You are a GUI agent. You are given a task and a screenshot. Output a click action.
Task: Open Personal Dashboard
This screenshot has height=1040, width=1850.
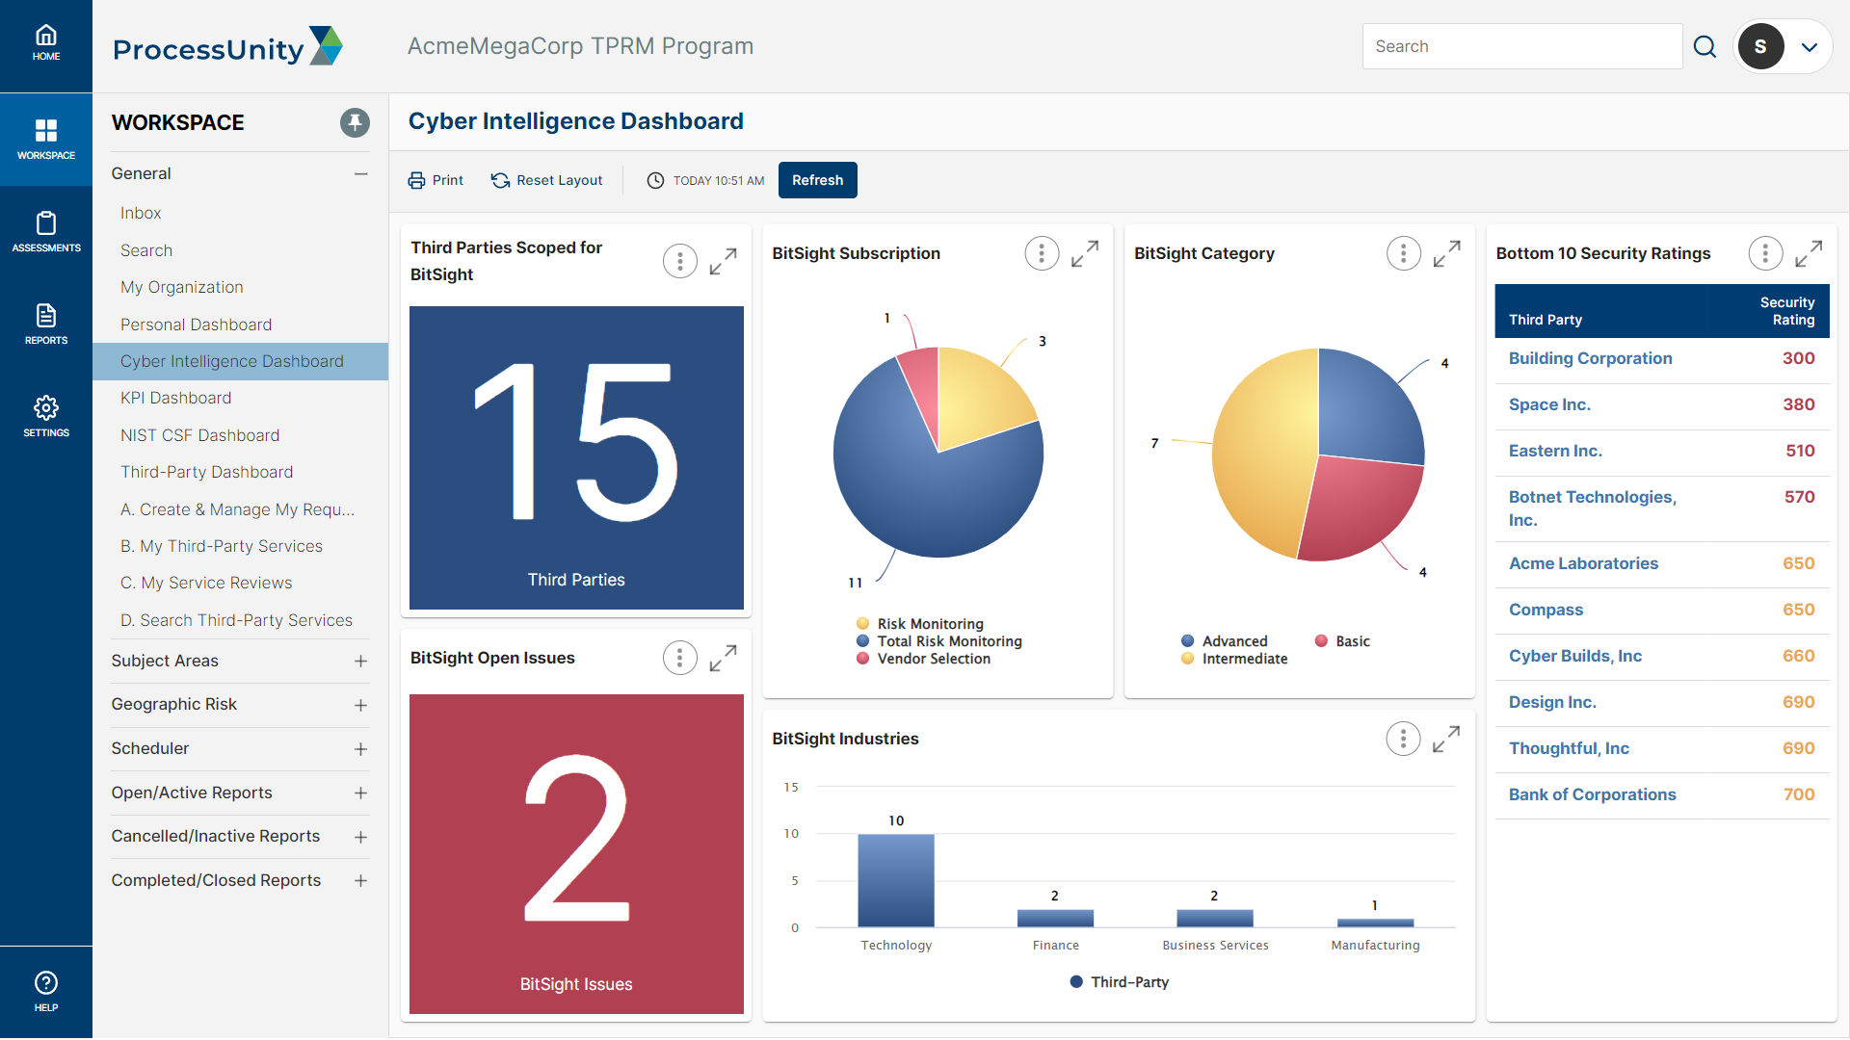(x=197, y=325)
